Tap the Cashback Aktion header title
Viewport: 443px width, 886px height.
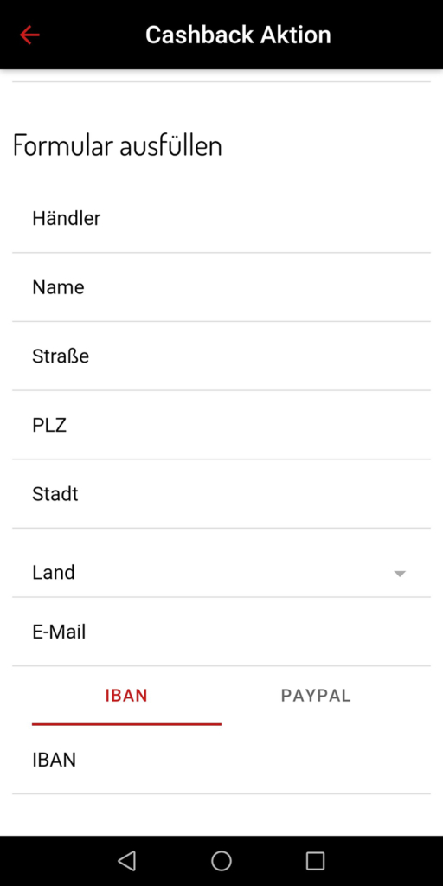click(238, 35)
